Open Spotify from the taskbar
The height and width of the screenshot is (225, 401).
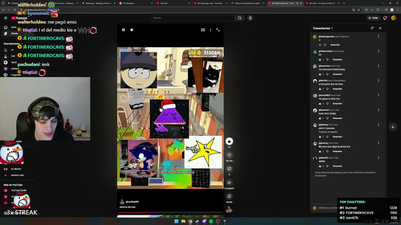(x=211, y=221)
